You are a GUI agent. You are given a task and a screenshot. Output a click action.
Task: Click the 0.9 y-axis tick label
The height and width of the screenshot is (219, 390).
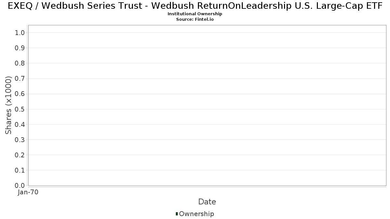(x=20, y=48)
